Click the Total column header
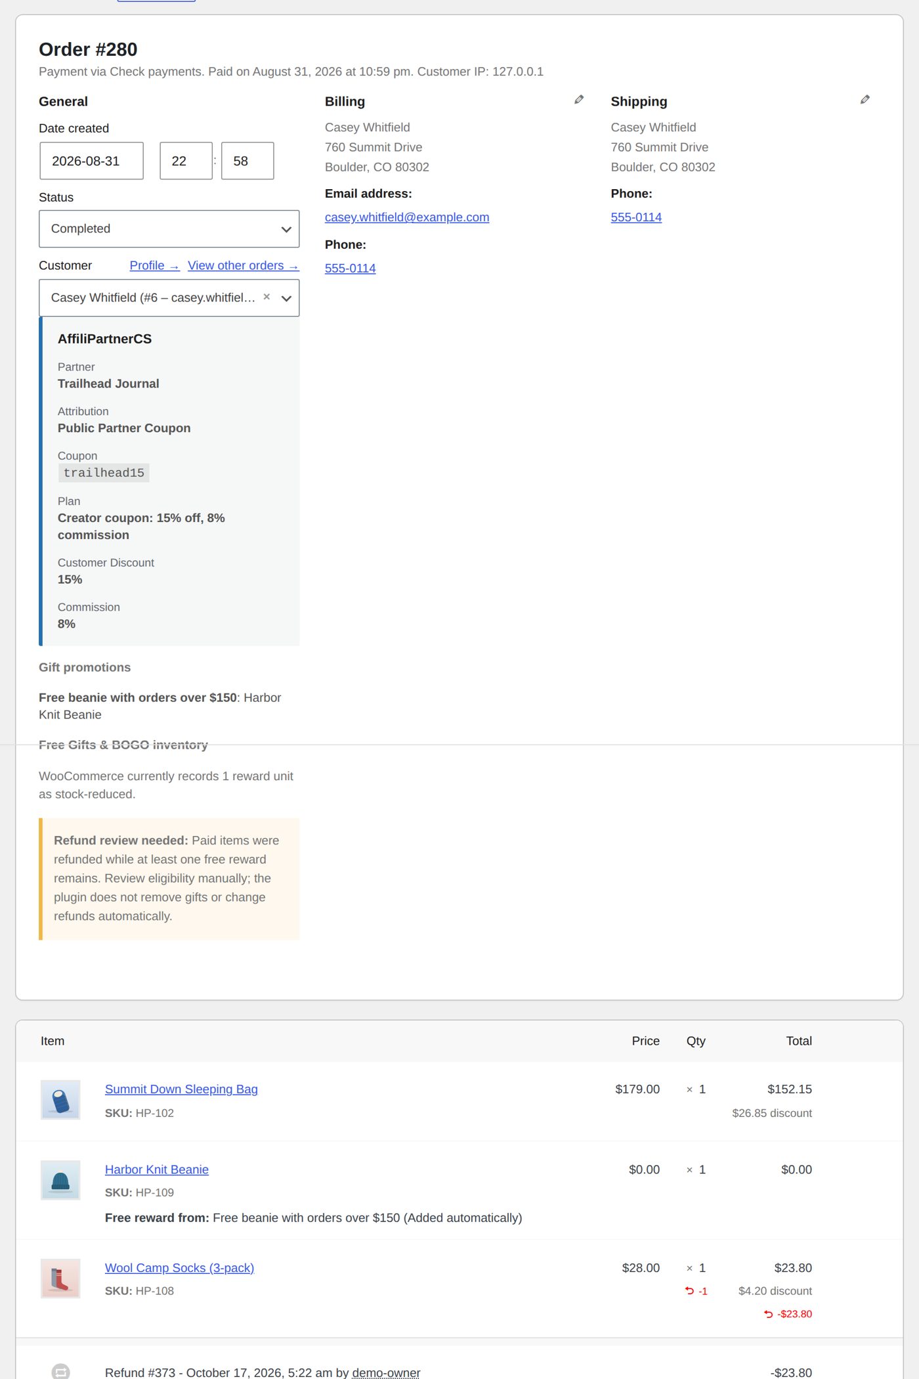This screenshot has height=1379, width=919. pos(799,1041)
